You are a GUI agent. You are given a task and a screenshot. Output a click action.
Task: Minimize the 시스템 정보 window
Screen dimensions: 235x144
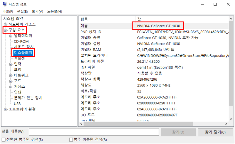point(202,4)
